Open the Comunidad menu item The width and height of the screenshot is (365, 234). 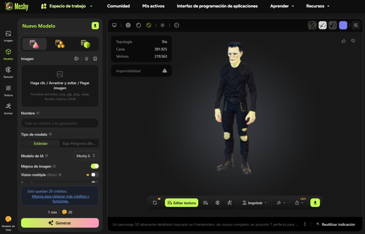coord(118,6)
